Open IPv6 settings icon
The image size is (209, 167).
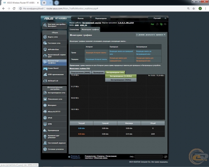point(45,118)
